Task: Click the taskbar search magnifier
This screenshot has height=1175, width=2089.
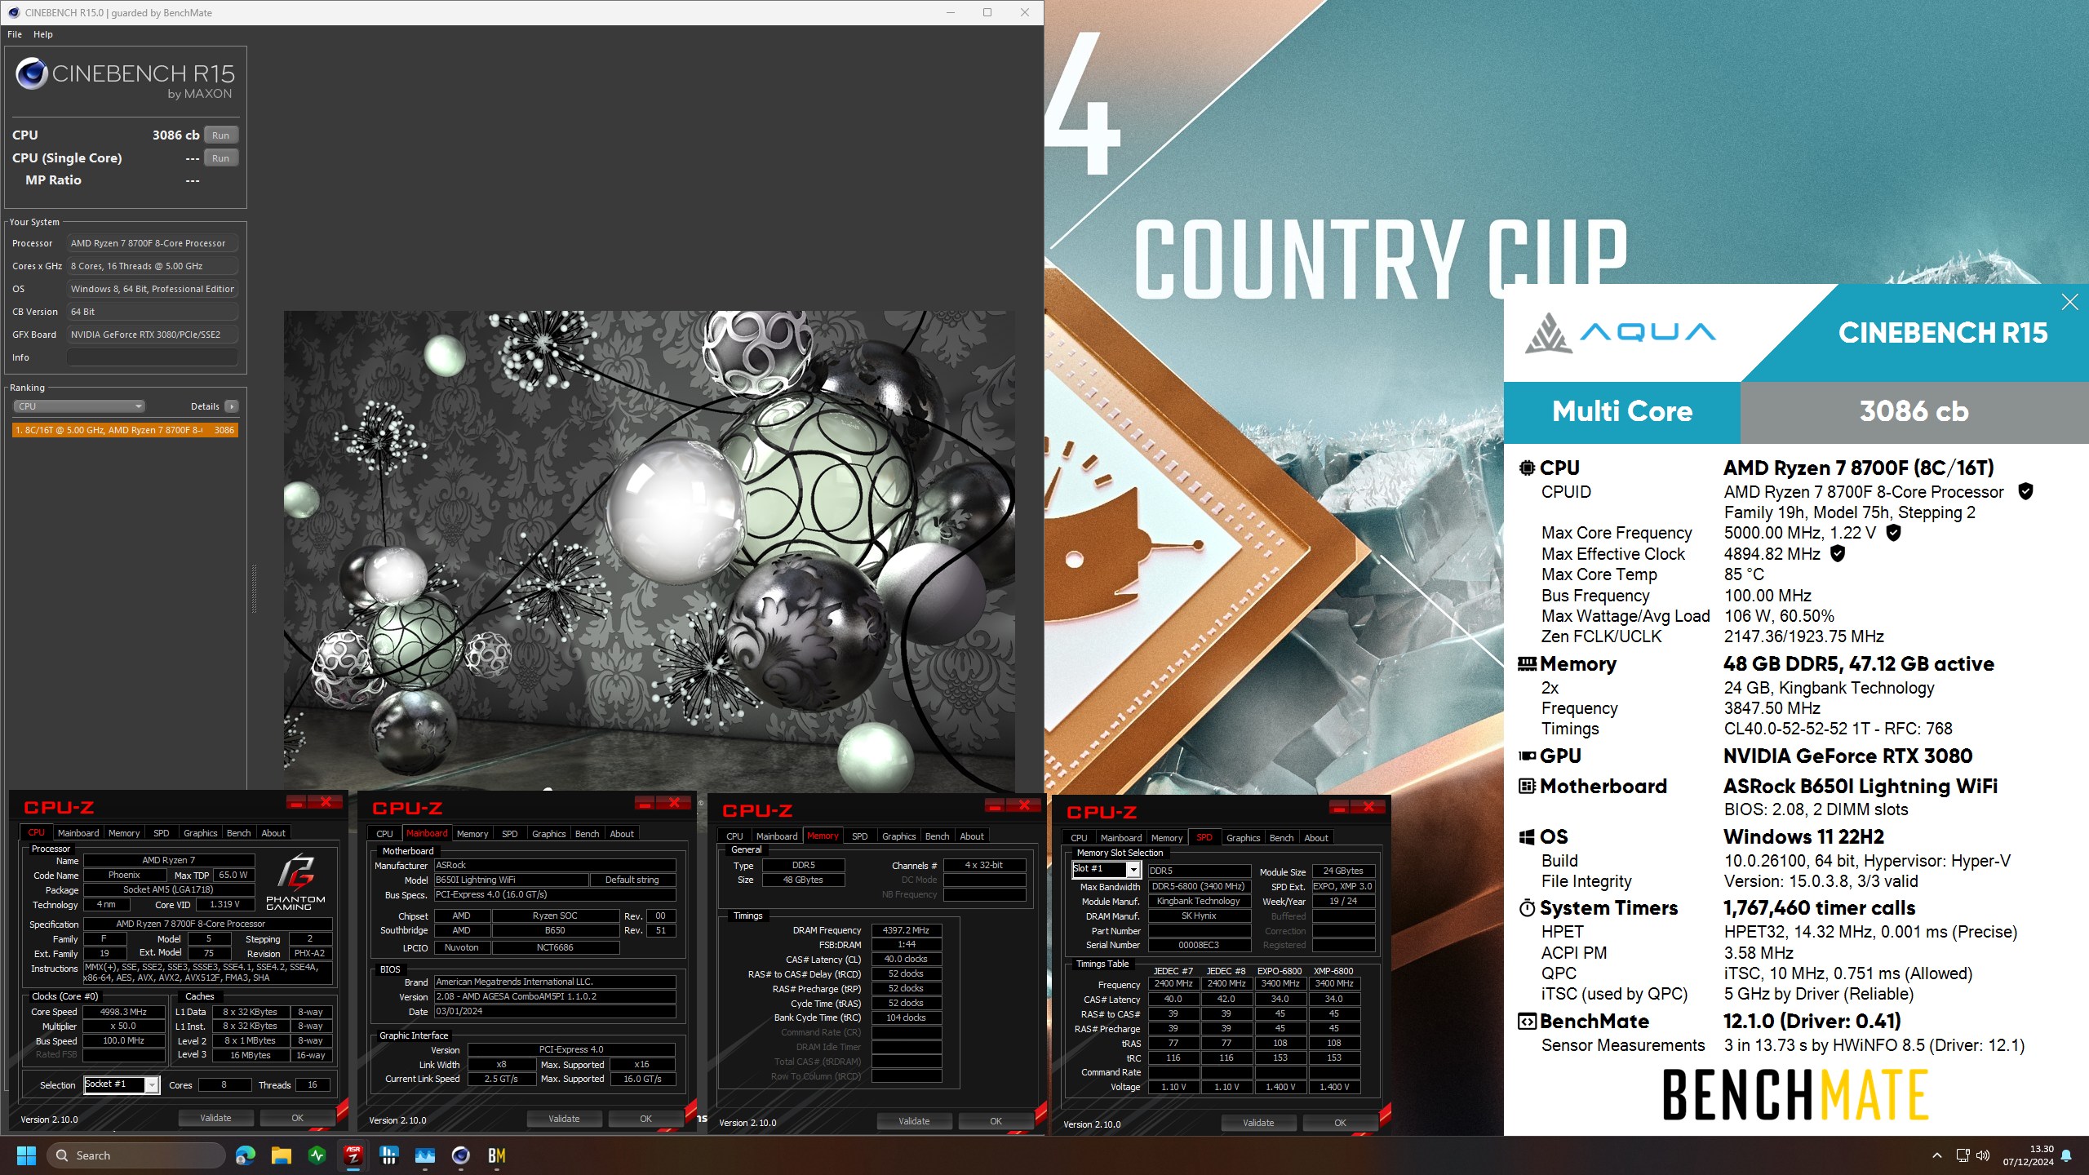Action: tap(61, 1155)
